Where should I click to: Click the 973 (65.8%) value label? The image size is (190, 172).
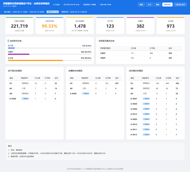(x=86, y=58)
